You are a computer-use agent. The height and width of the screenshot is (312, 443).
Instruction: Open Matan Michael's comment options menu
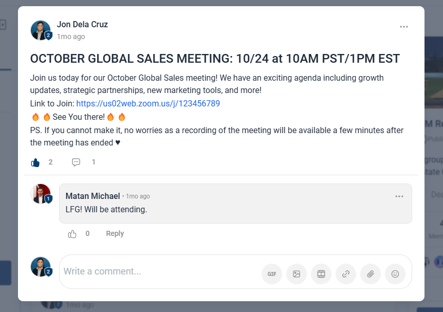pyautogui.click(x=399, y=196)
